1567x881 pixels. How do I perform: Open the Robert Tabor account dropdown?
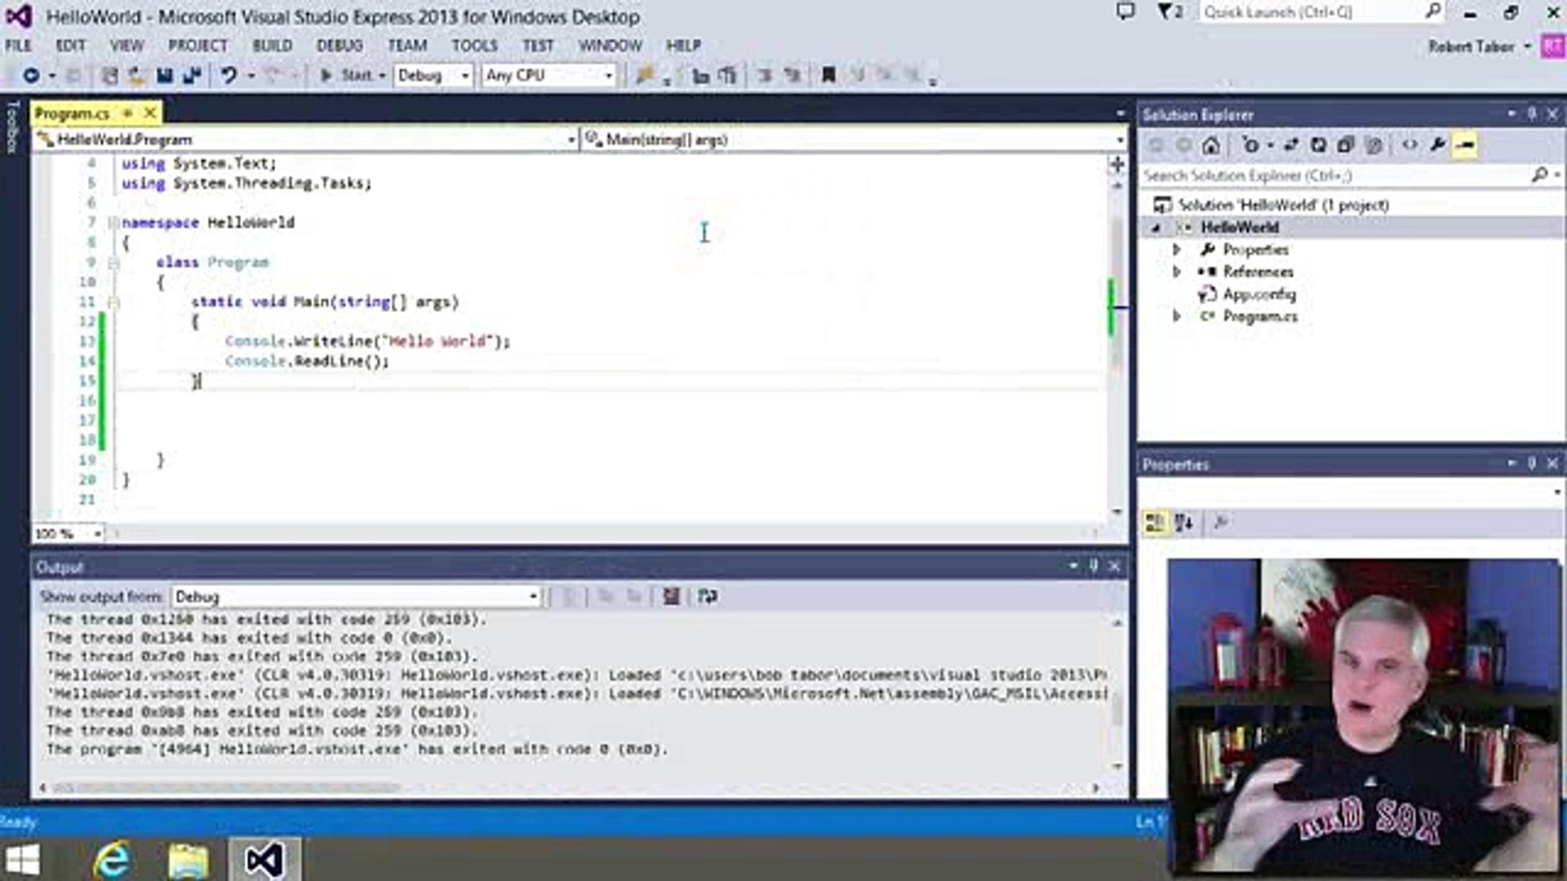[x=1479, y=46]
